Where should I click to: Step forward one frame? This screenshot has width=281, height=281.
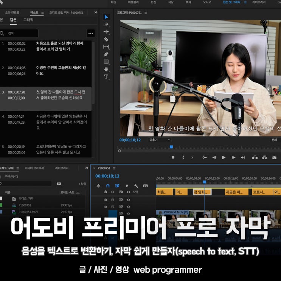point(233,158)
